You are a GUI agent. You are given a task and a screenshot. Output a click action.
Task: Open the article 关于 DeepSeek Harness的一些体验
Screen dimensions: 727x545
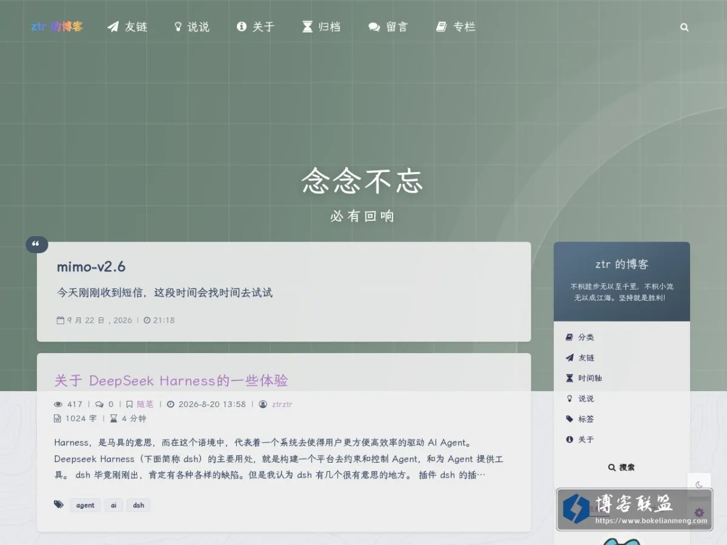[x=171, y=380]
